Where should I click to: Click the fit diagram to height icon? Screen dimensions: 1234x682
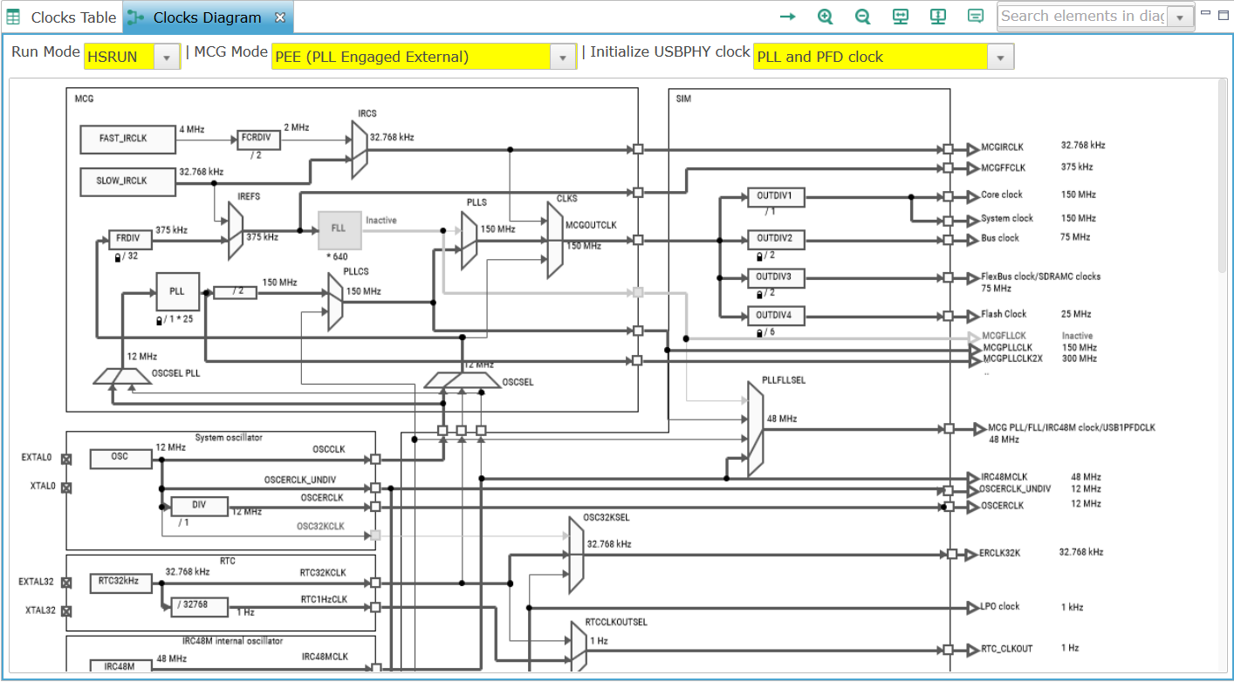pyautogui.click(x=938, y=17)
